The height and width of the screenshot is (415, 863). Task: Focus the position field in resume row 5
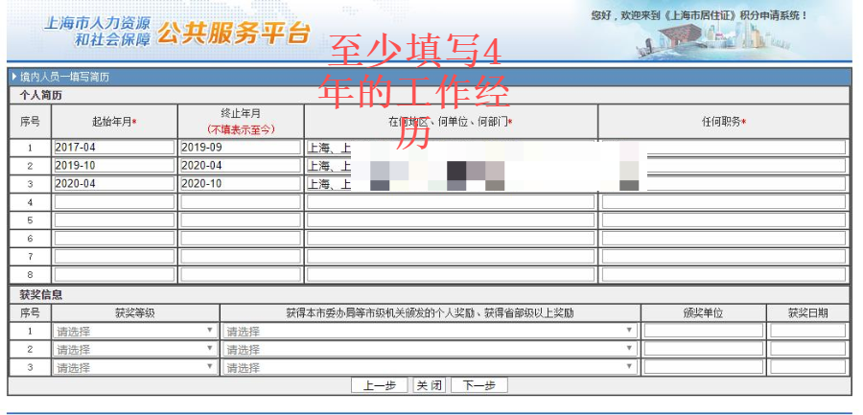724,220
